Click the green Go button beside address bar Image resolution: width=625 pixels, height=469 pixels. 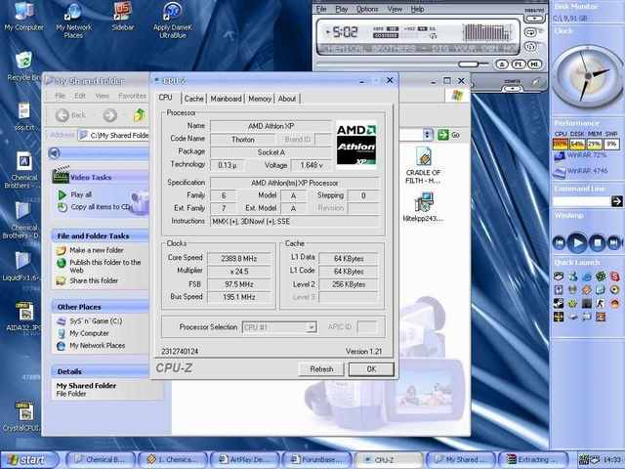point(448,135)
